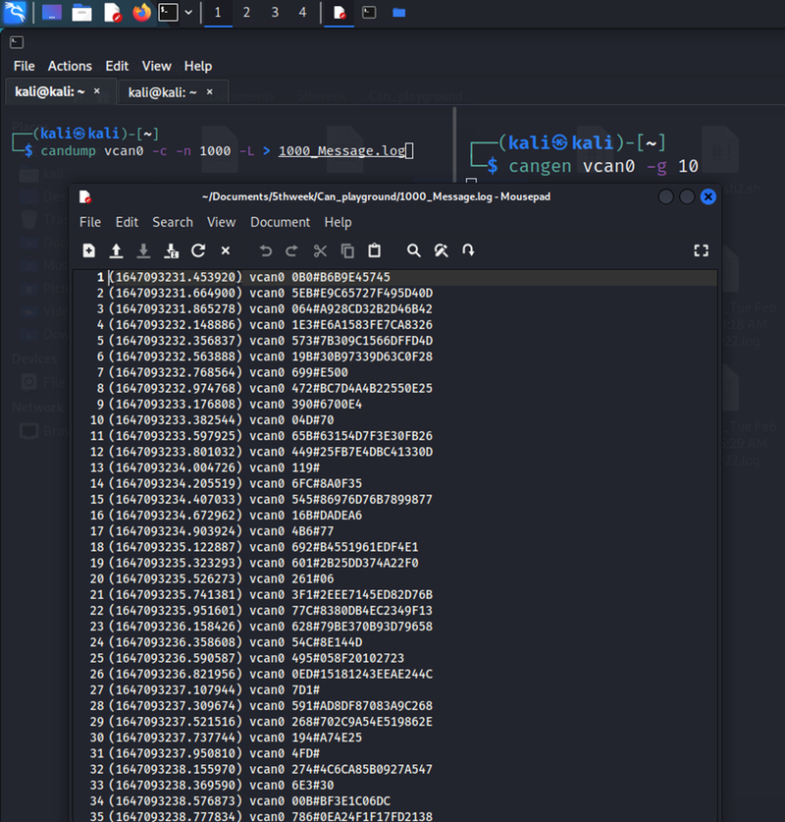Click the line with 00B#BF3E1C06DC
Viewport: 785px width, 822px height.
(395, 801)
